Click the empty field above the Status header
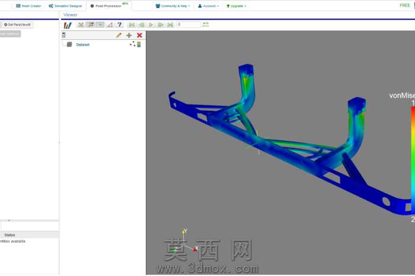Viewport: 415px width, 276px height. [x=30, y=227]
